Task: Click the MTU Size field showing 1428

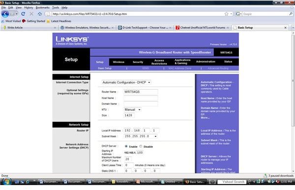Action: [129, 116]
